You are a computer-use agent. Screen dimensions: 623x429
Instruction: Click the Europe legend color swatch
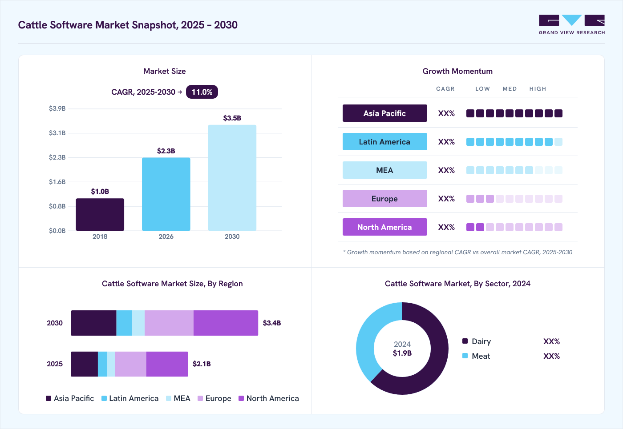(x=200, y=398)
